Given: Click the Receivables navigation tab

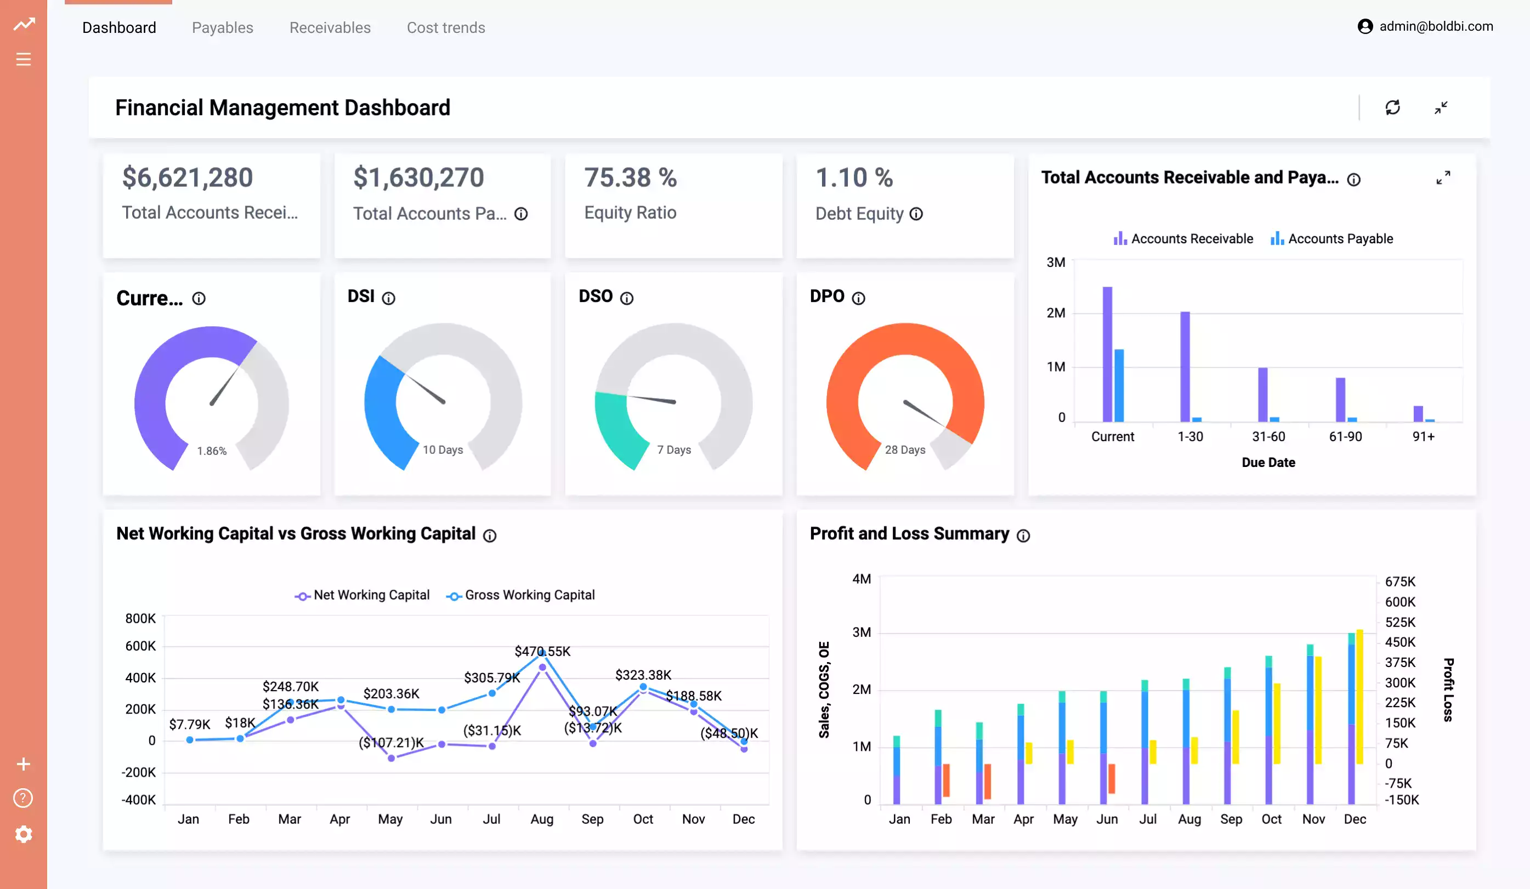Looking at the screenshot, I should tap(329, 26).
